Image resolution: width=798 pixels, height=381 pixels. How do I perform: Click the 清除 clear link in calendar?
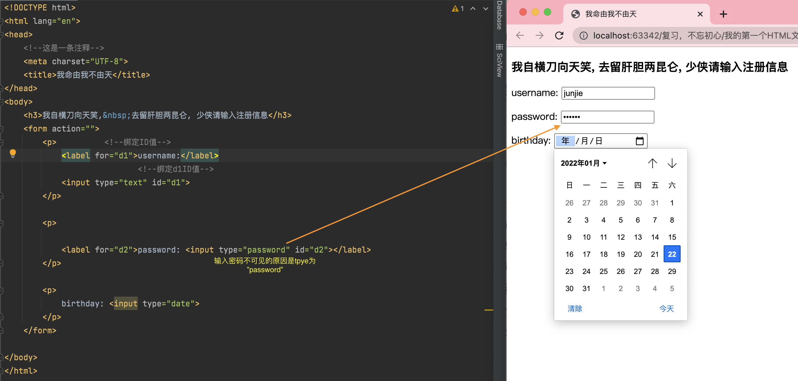(x=575, y=309)
